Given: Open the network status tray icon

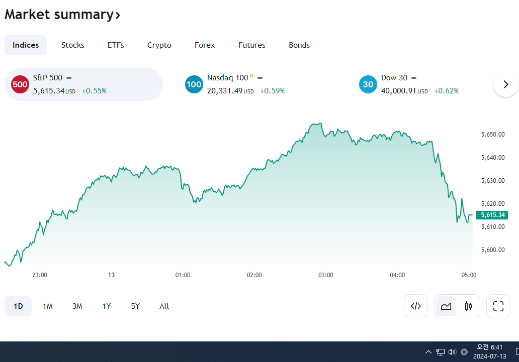Looking at the screenshot, I should pyautogui.click(x=440, y=352).
